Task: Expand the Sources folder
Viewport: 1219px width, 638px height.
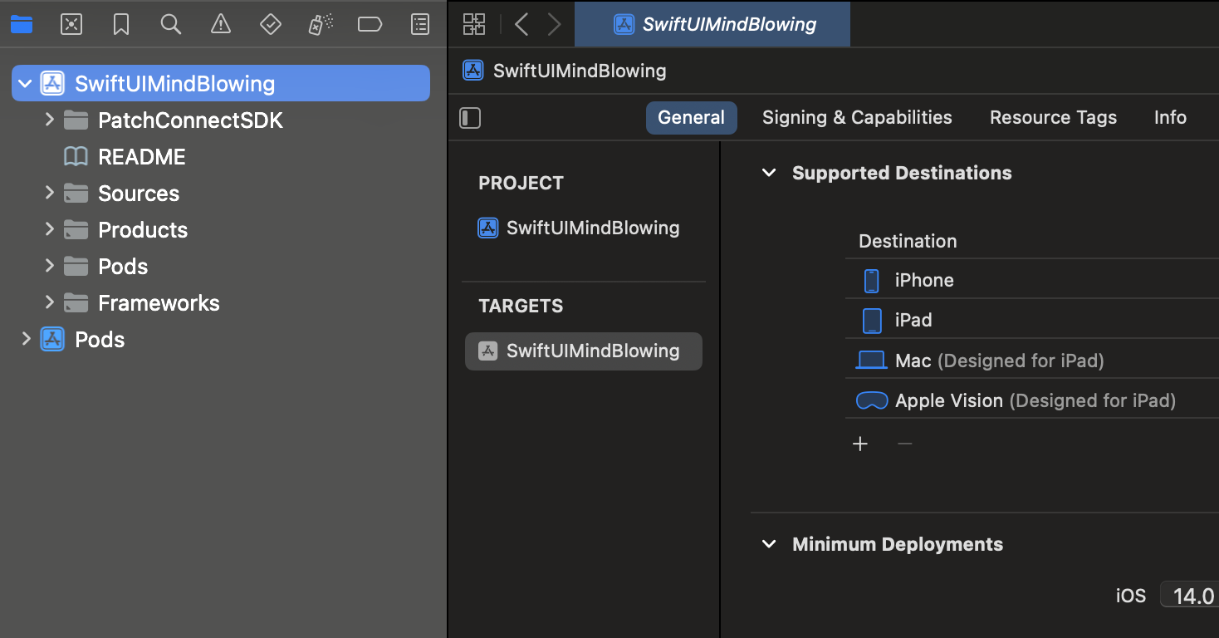Action: [50, 193]
